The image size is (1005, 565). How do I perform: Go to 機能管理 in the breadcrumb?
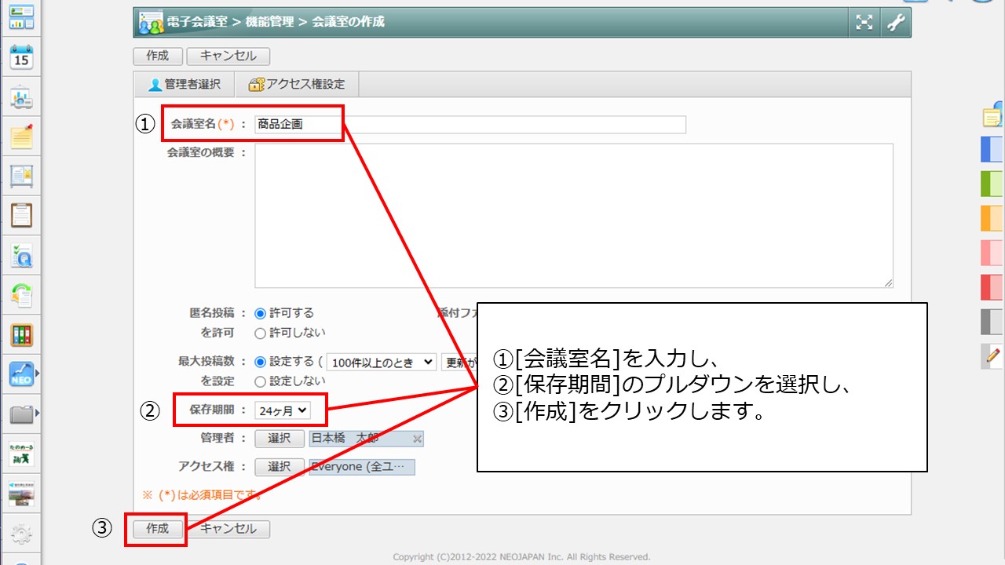269,23
